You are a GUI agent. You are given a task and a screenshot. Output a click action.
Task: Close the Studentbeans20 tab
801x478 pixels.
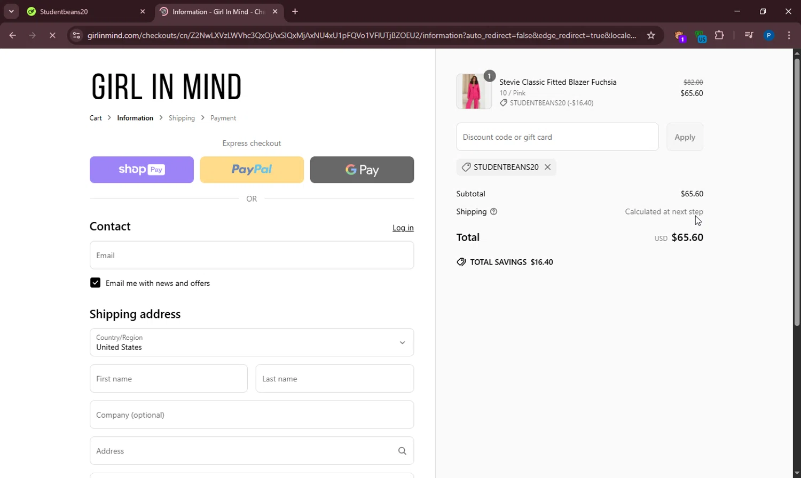tap(143, 11)
